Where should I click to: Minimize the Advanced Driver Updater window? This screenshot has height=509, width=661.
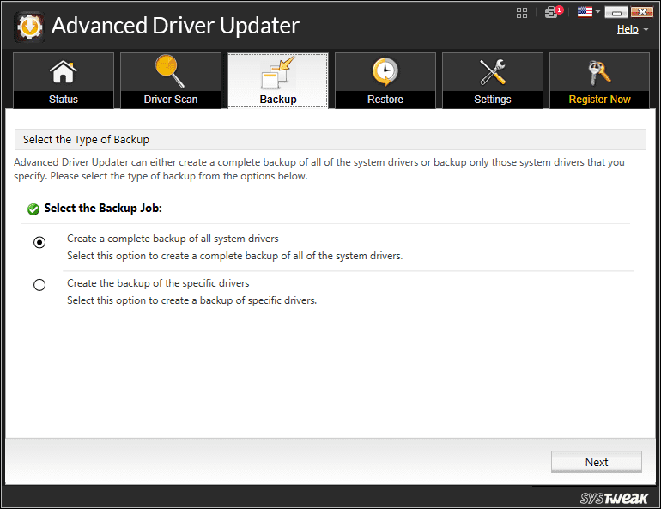616,12
